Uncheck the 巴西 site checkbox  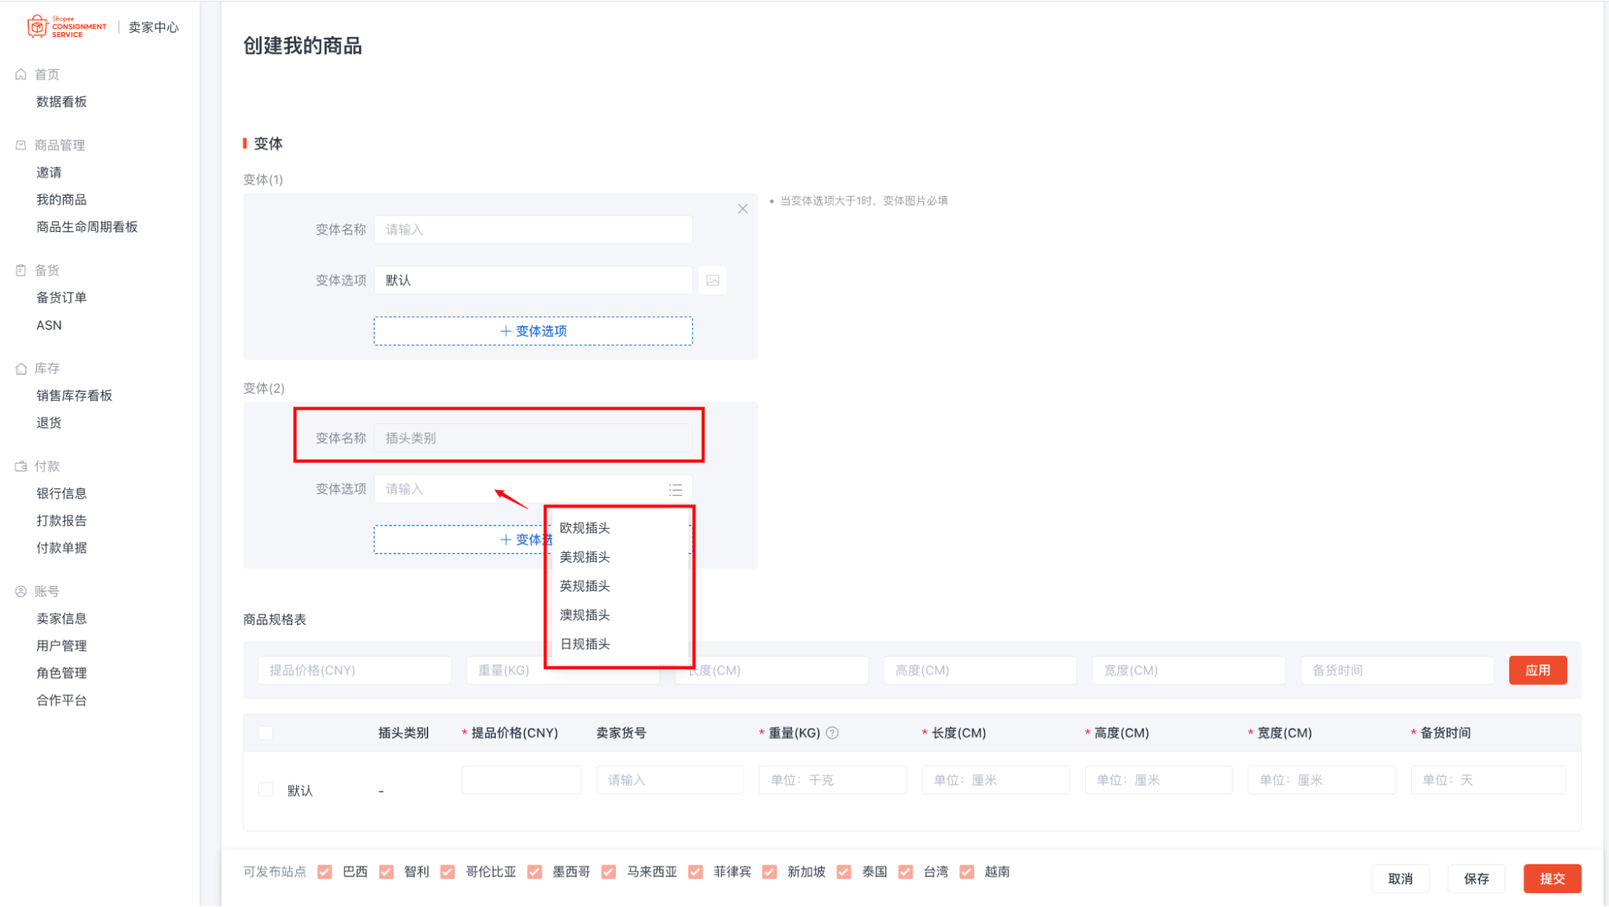pos(325,872)
